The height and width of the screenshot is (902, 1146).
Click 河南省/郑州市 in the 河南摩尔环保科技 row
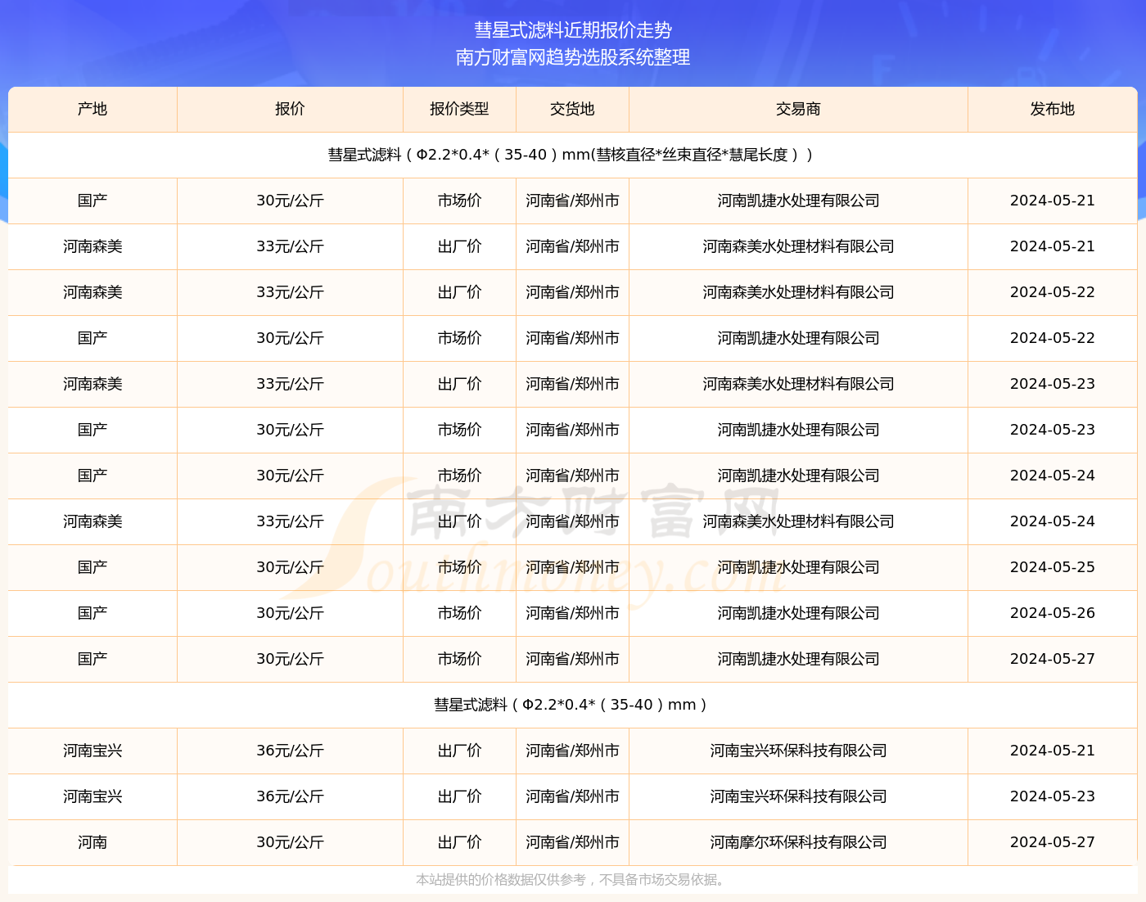[x=572, y=842]
